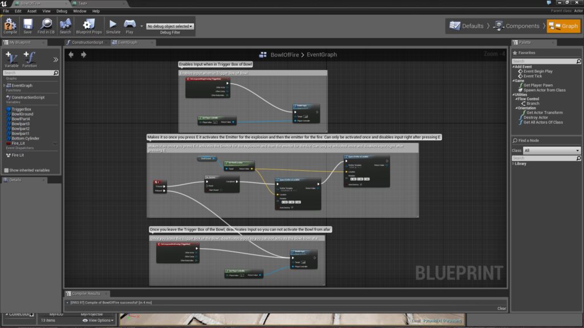Add a new Function in My Blueprint
Image resolution: width=584 pixels, height=328 pixels.
tap(30, 59)
